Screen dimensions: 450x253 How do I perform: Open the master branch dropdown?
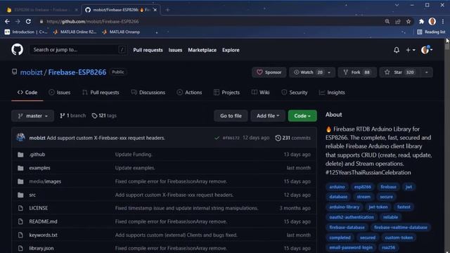click(33, 116)
